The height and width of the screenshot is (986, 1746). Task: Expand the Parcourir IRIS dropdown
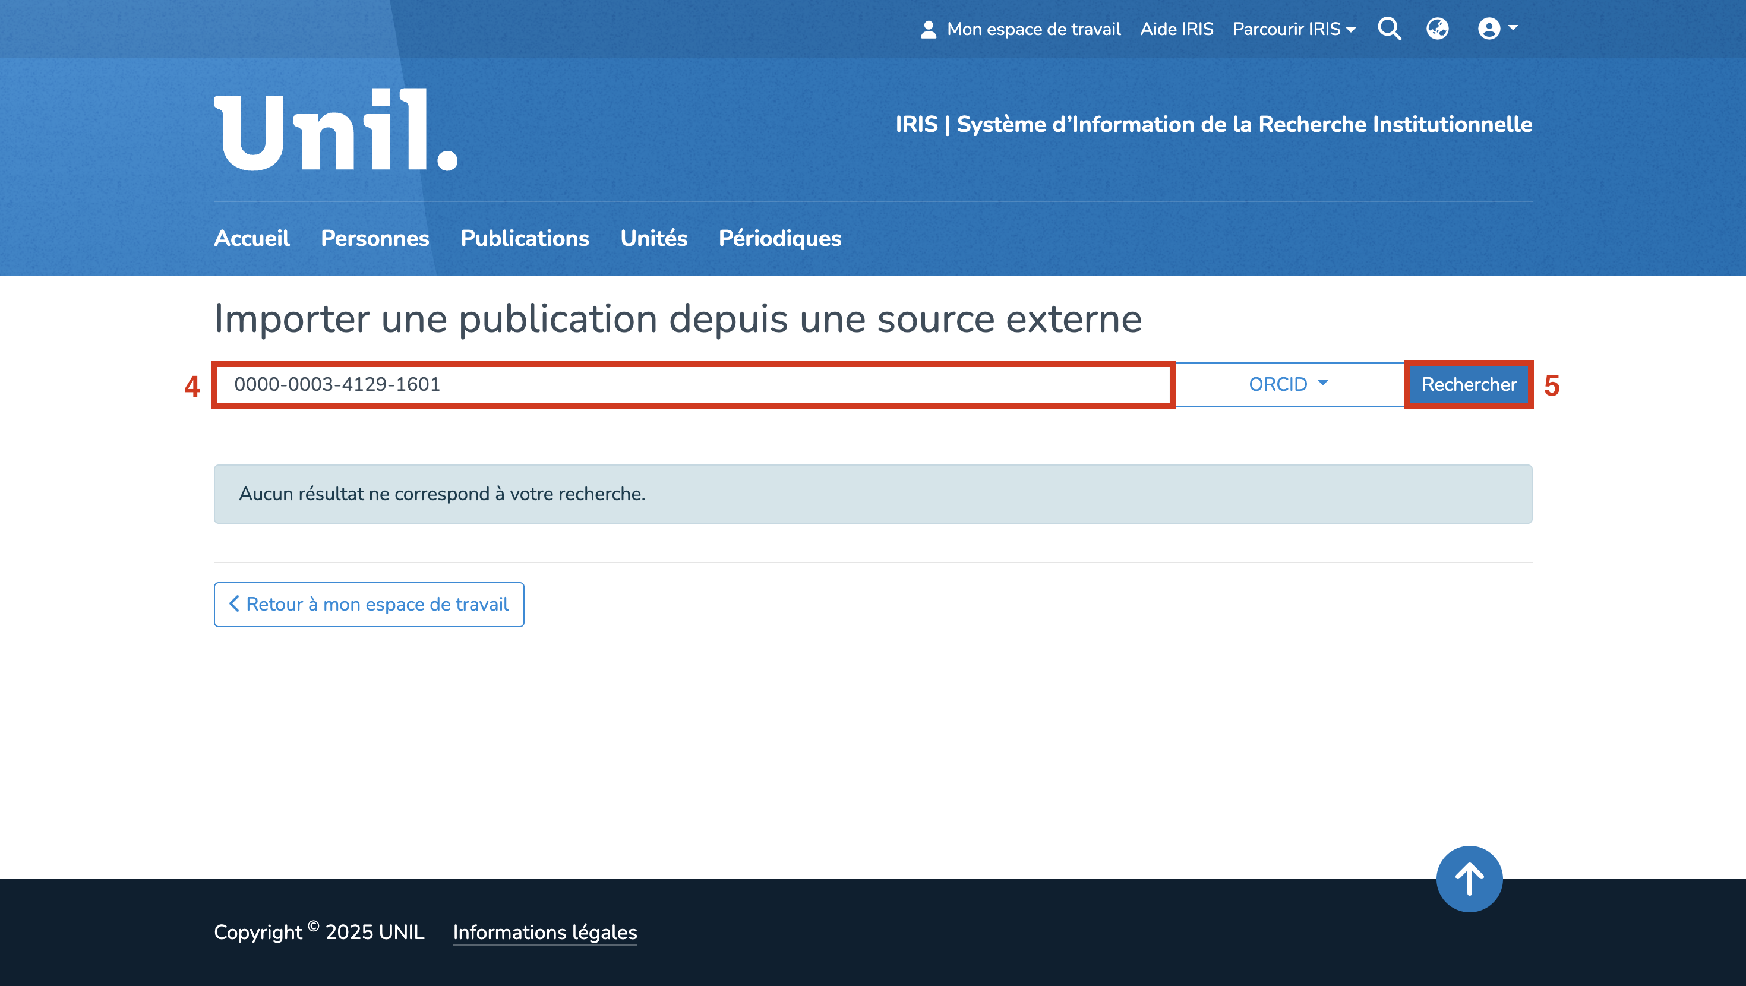coord(1293,29)
